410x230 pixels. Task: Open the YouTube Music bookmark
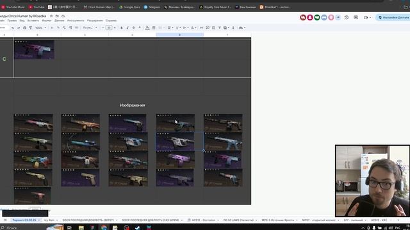tap(13, 7)
